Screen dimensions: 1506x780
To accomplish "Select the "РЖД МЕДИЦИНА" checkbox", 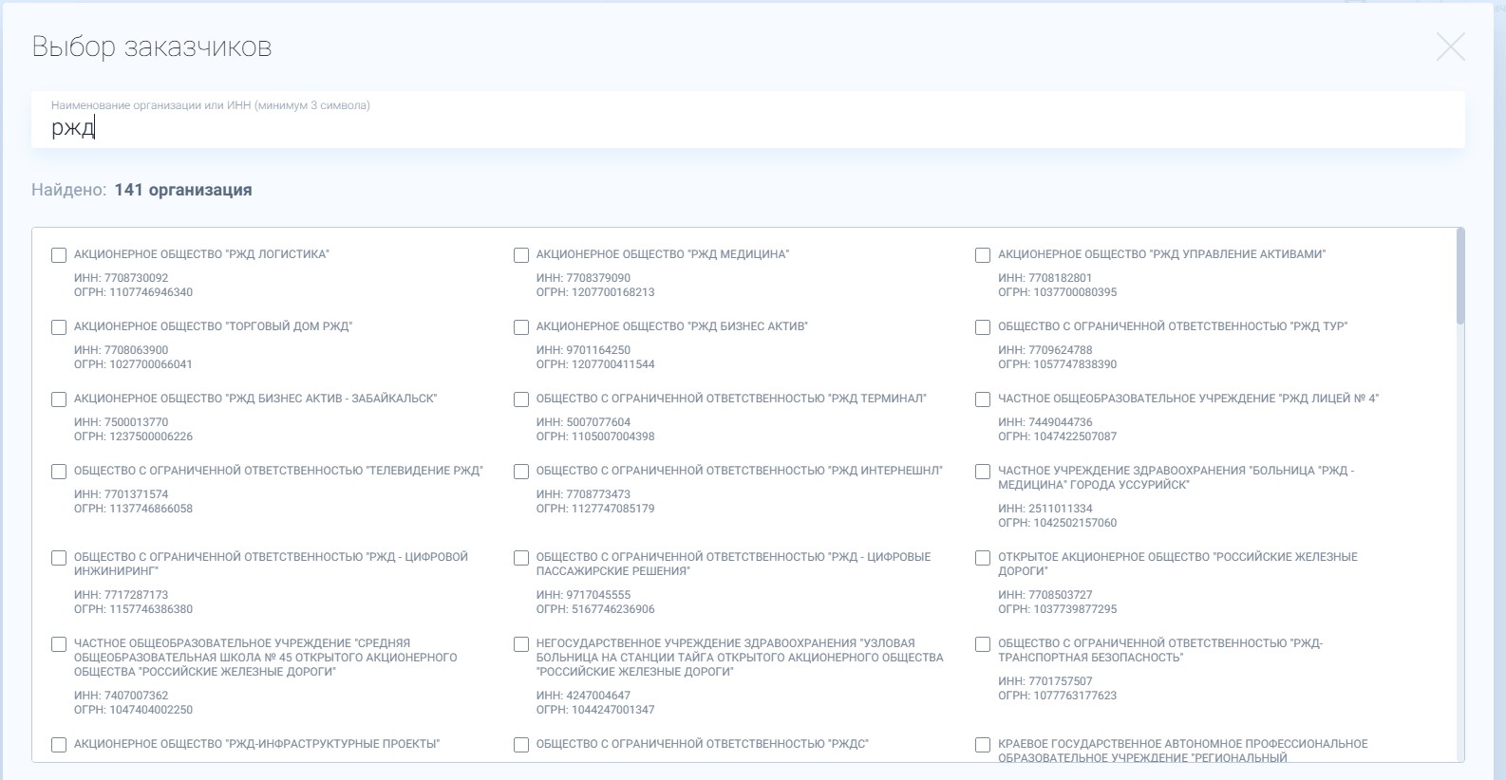I will (521, 255).
